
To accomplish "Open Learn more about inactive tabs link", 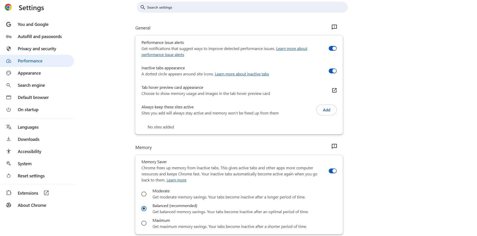I will point(242,74).
